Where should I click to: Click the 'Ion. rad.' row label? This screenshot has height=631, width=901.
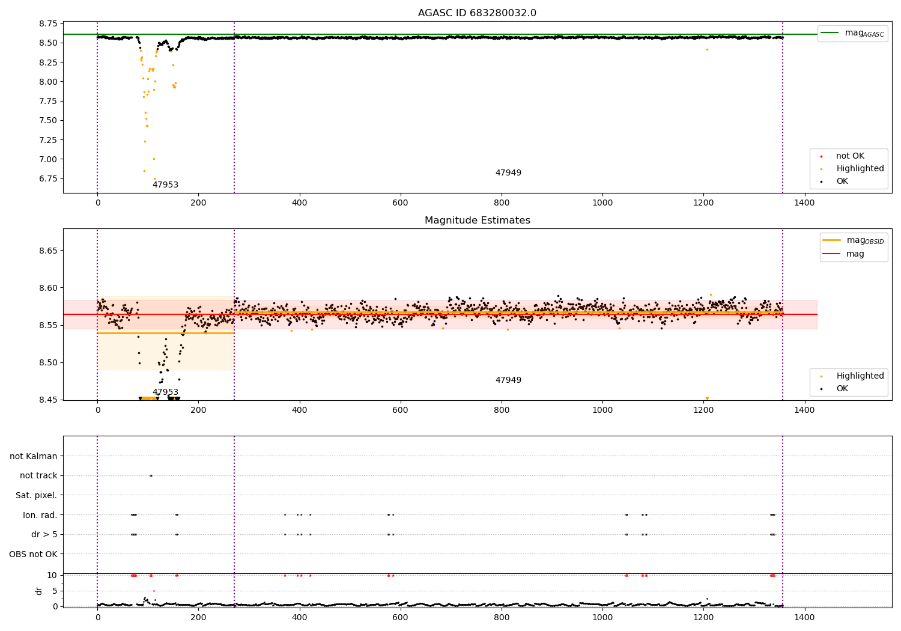click(x=40, y=515)
